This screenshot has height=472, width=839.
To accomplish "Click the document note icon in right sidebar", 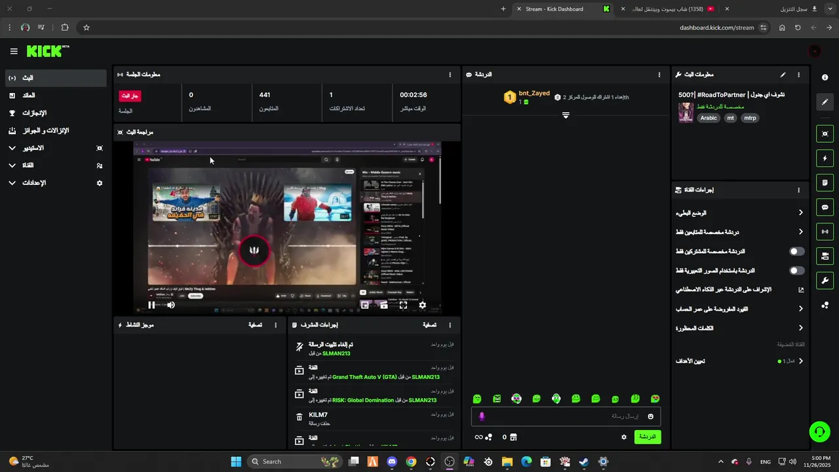I will (x=825, y=182).
